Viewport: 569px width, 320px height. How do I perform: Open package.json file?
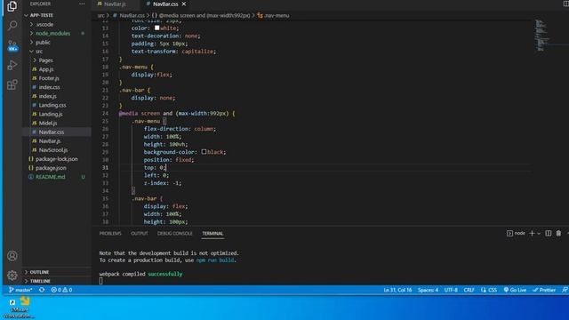click(x=51, y=168)
